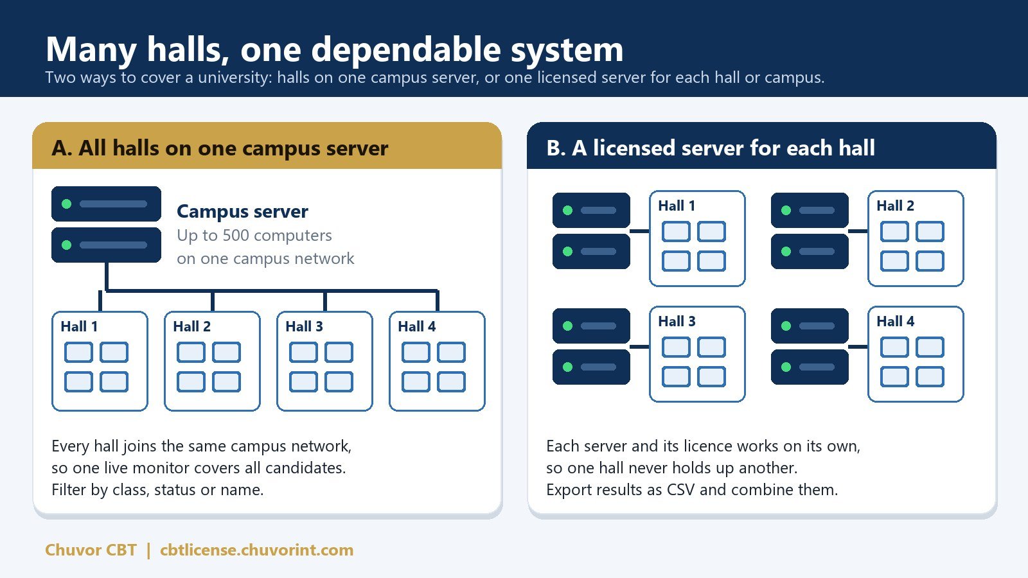Click 'Filter by class, status or name.' line
Screen dimensions: 1028x578
click(157, 490)
